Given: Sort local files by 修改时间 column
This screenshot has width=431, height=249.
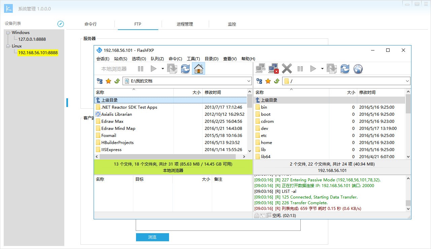Looking at the screenshot, I should pyautogui.click(x=225, y=92).
